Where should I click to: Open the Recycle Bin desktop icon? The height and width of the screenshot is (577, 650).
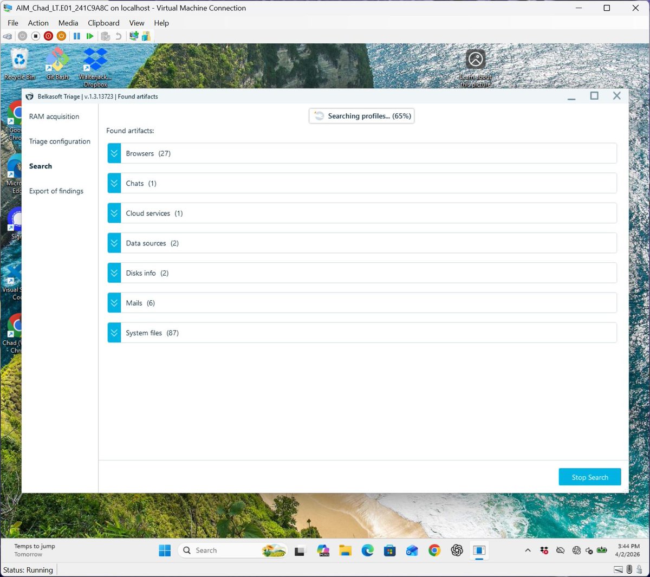click(x=19, y=64)
